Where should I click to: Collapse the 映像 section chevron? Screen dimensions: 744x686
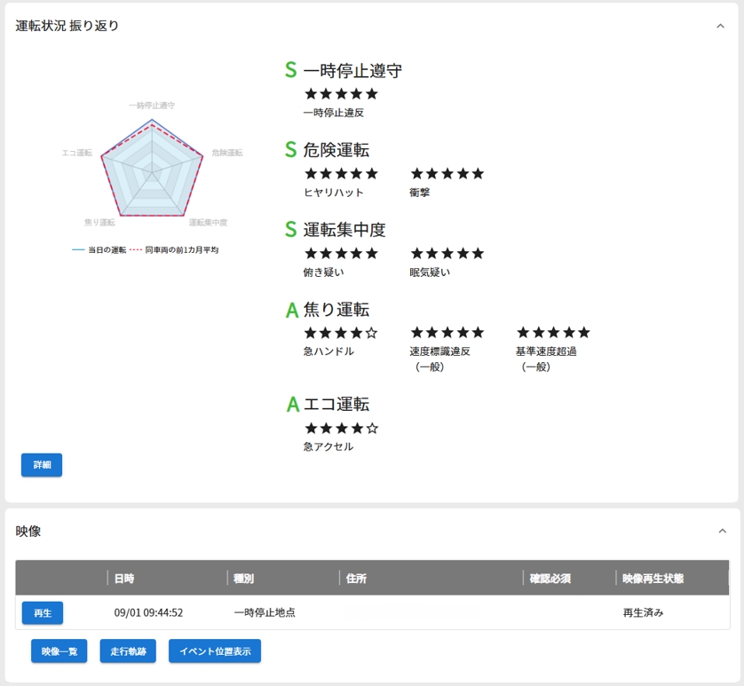point(721,532)
